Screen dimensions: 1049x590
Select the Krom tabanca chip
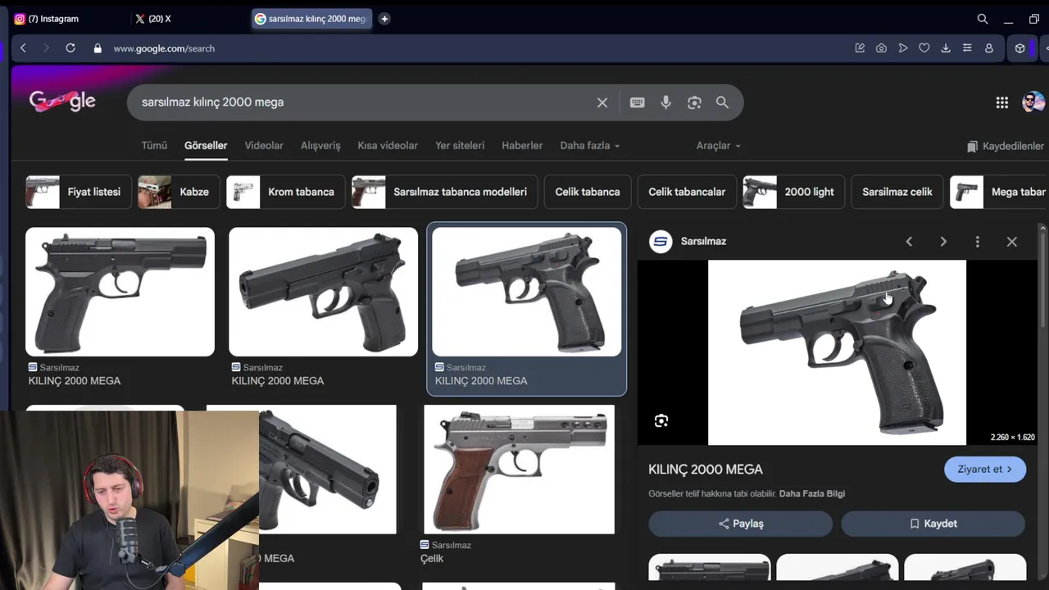coord(284,192)
